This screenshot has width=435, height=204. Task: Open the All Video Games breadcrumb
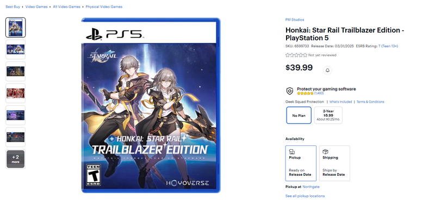pyautogui.click(x=66, y=7)
